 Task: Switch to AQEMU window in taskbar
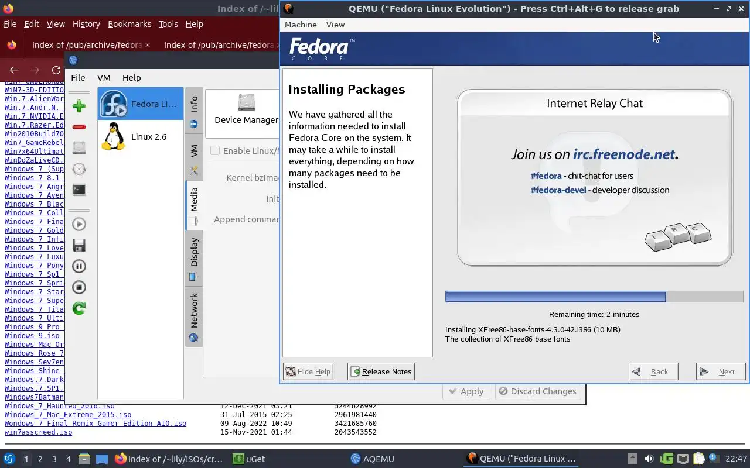(x=373, y=459)
